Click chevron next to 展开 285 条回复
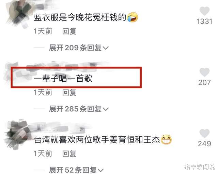Image resolution: width=218 pixels, height=174 pixels. pyautogui.click(x=106, y=109)
